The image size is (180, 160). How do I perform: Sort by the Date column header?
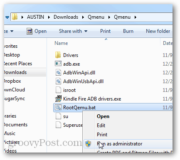pyautogui.click(x=168, y=43)
